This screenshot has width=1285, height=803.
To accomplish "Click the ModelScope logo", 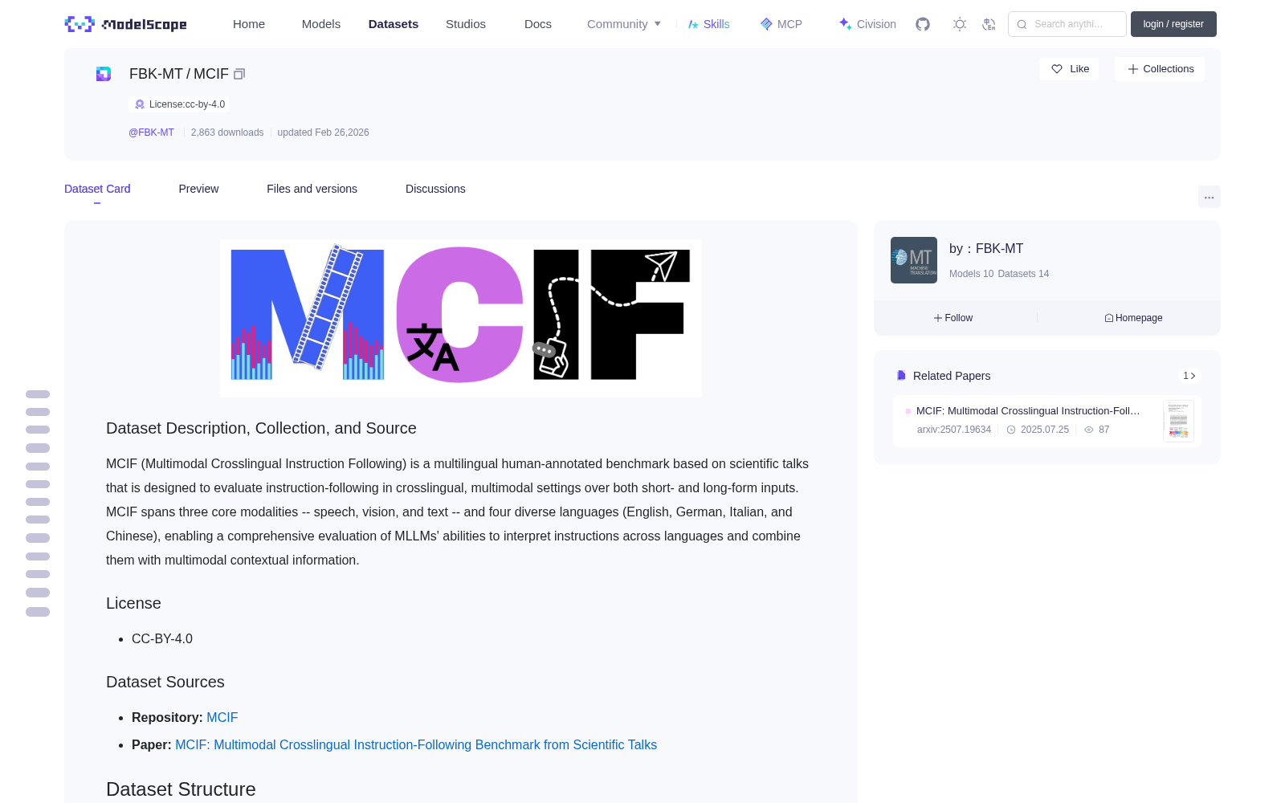I will coord(125,24).
